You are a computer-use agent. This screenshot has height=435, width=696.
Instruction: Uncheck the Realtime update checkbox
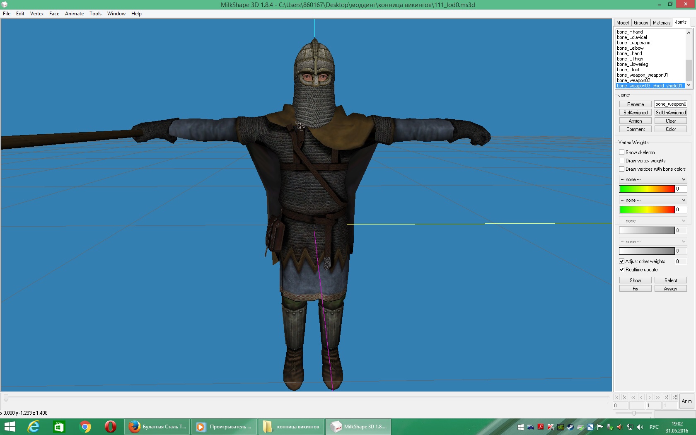tap(621, 270)
